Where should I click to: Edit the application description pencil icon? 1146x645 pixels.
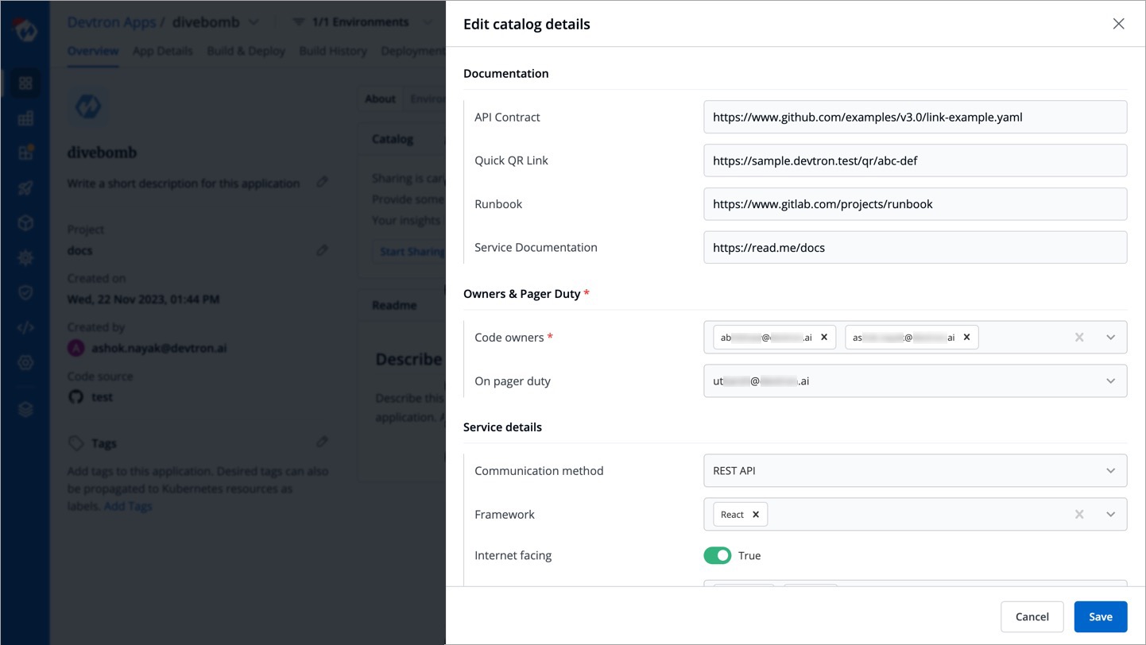coord(322,182)
